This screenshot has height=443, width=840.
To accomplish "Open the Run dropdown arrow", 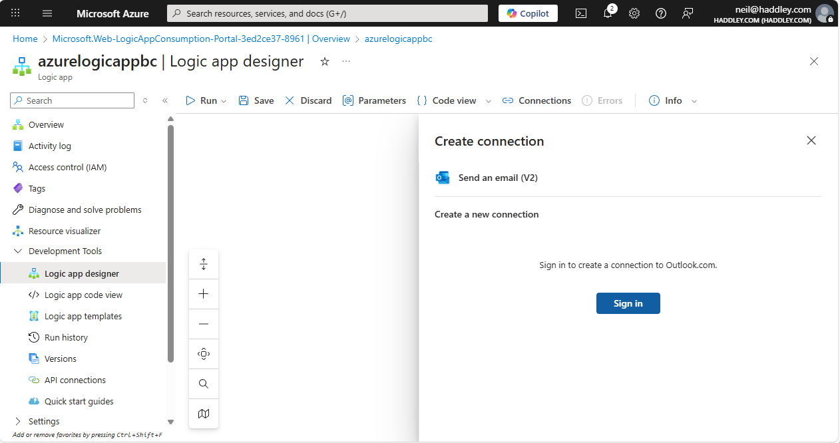I will coord(224,101).
